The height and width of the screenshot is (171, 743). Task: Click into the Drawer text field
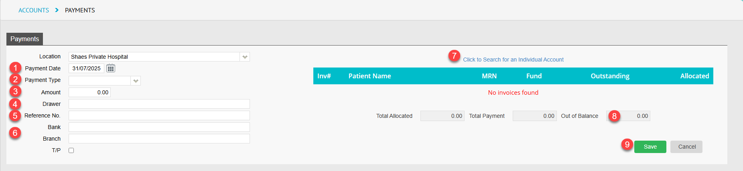[159, 104]
